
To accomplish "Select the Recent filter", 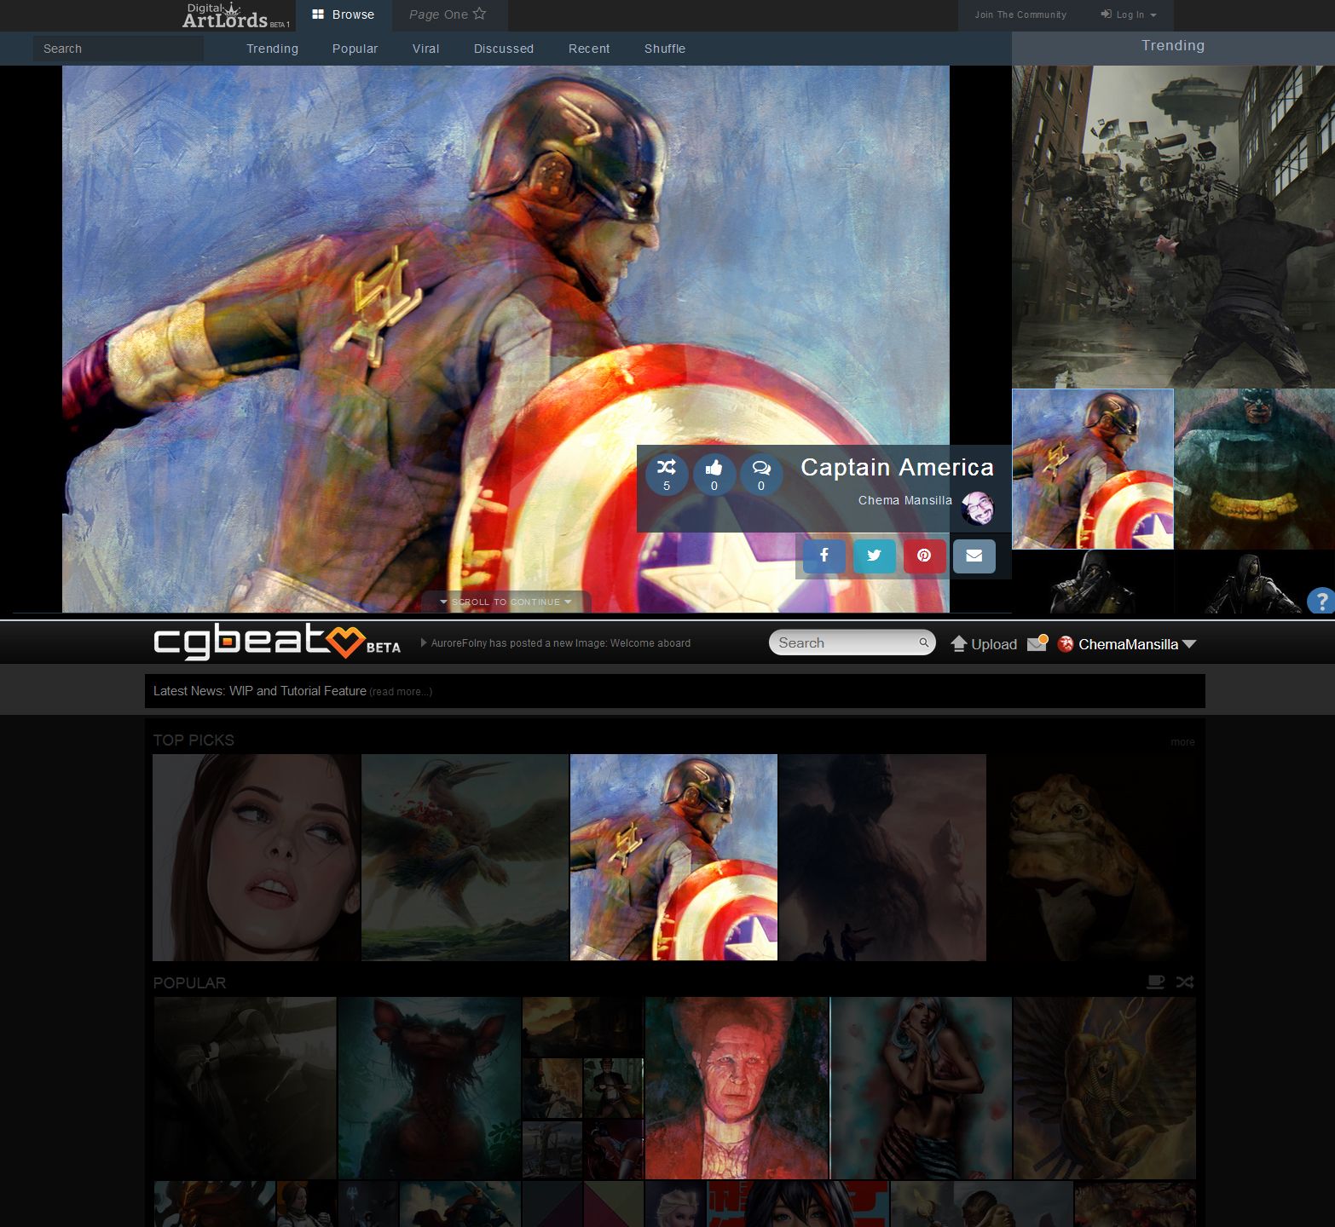I will coord(589,49).
